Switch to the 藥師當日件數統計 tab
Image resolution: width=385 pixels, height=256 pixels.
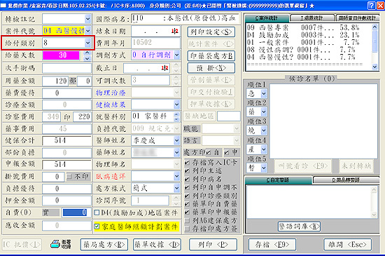coord(357,18)
